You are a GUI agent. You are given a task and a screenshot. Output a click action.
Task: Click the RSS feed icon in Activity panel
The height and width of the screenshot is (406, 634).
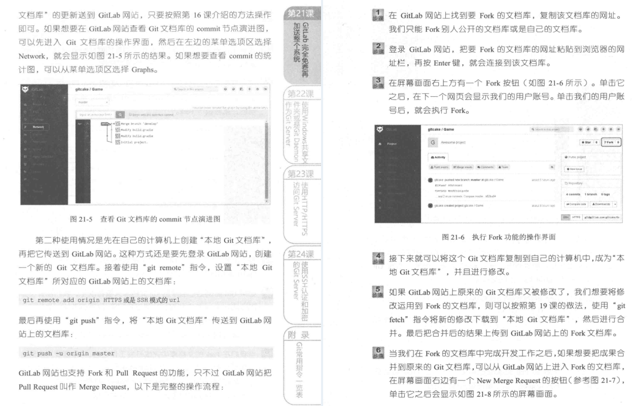[x=551, y=167]
